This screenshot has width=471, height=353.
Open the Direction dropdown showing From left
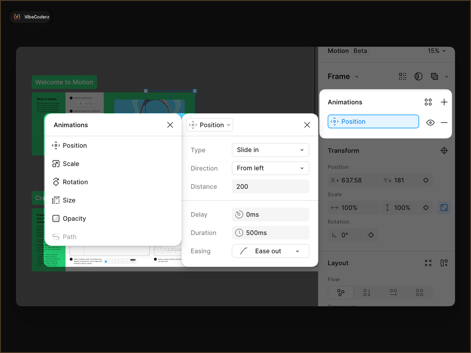(x=270, y=168)
